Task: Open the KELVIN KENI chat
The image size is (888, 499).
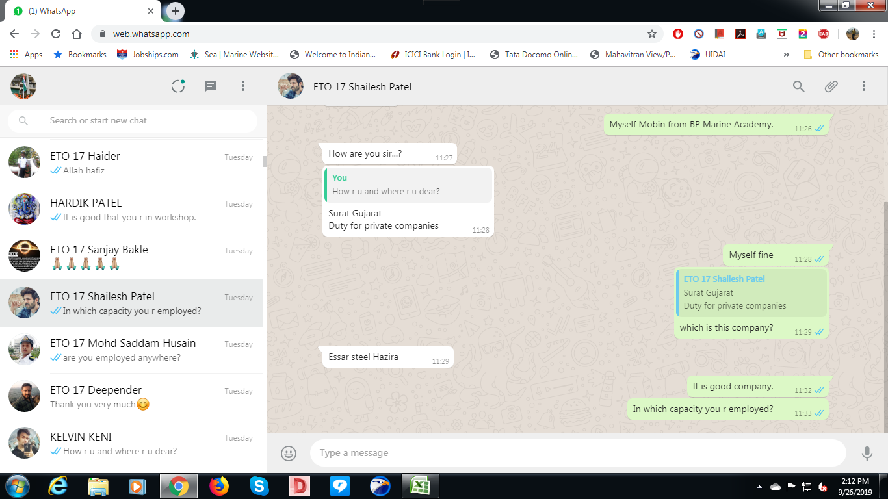Action: 131,443
